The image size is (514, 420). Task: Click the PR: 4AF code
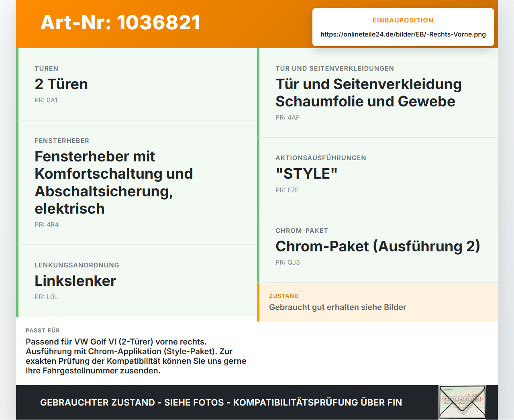coord(288,118)
